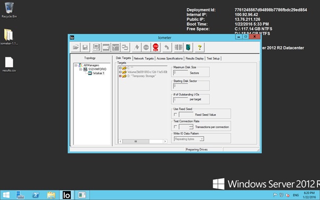Select the SSDVMFORIO manager node
This screenshot has height=200, width=320.
click(x=97, y=69)
